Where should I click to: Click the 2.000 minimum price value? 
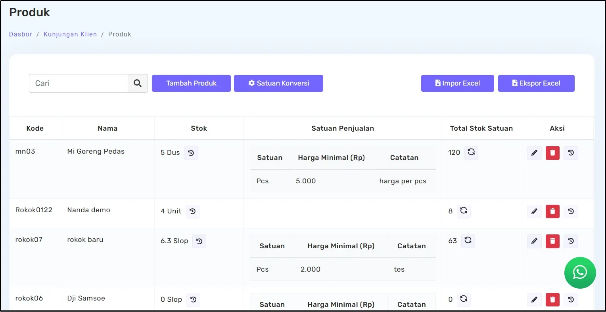311,269
